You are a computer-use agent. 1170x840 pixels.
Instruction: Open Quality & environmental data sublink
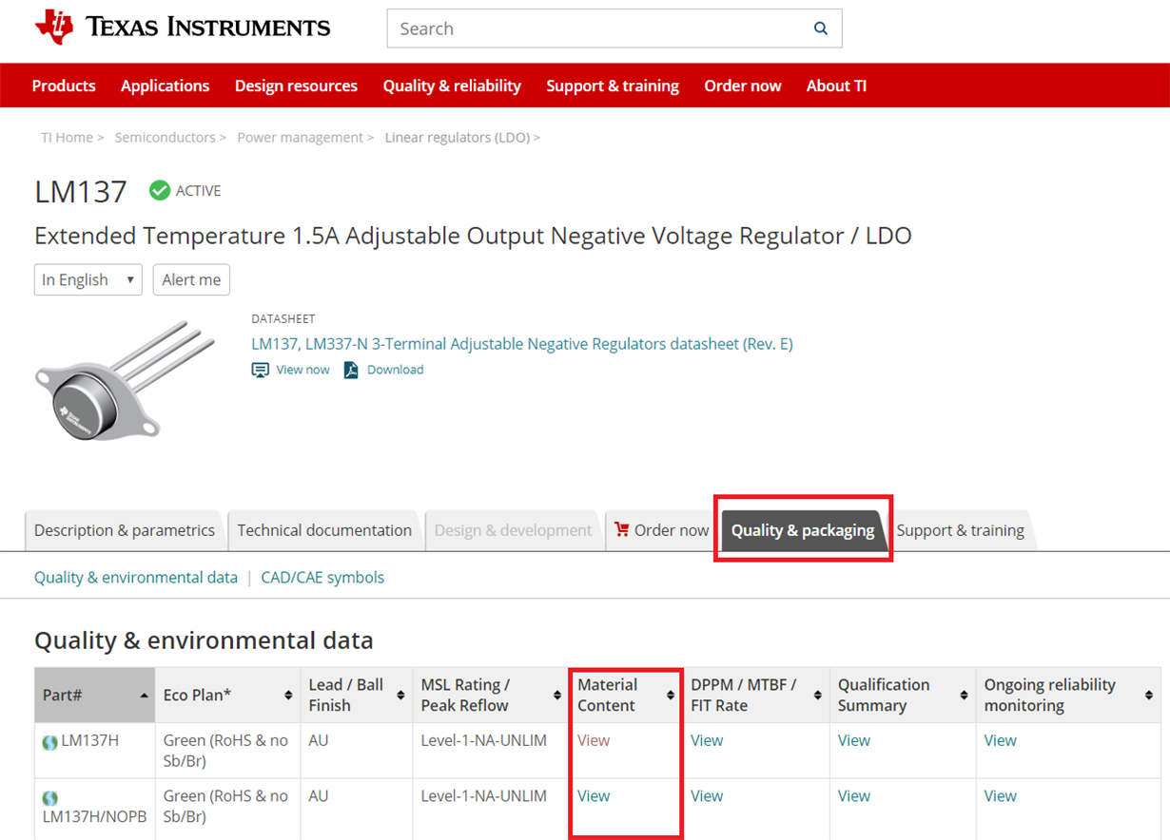point(136,577)
